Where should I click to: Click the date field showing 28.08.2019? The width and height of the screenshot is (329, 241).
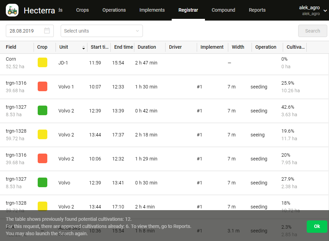click(24, 31)
